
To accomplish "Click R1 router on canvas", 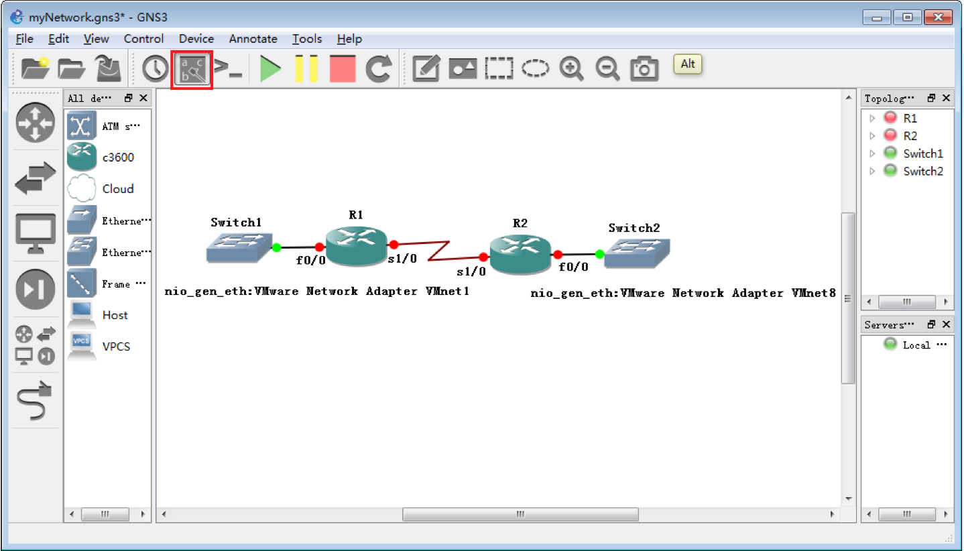I will coord(357,246).
